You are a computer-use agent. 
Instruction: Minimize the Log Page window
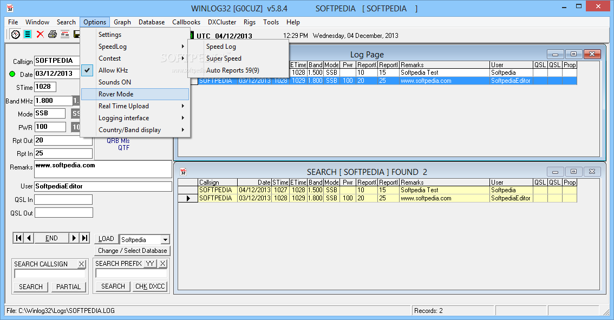pos(556,54)
